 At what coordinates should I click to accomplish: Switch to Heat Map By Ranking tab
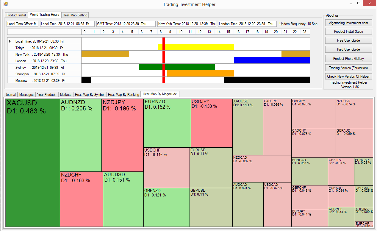point(123,95)
